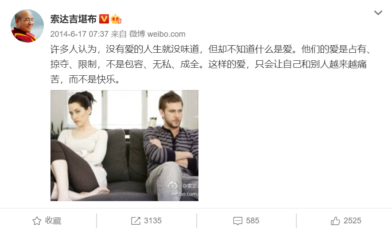Open the post options chevron menu
The height and width of the screenshot is (230, 392).
378,13
